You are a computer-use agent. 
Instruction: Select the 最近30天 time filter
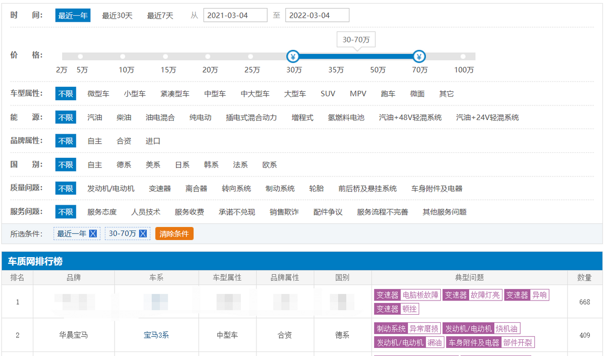tap(117, 16)
